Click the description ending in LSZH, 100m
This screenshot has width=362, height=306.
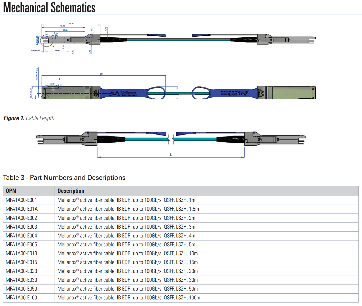point(129,298)
